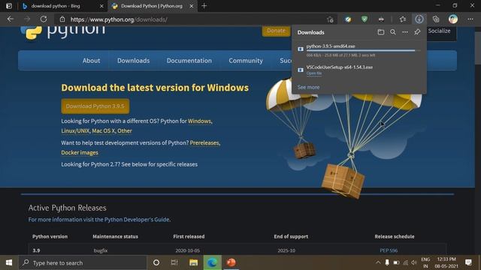Add this page to favorites icon

(330, 19)
